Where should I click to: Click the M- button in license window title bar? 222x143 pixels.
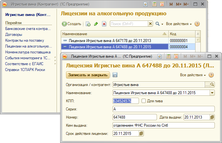[200, 56]
